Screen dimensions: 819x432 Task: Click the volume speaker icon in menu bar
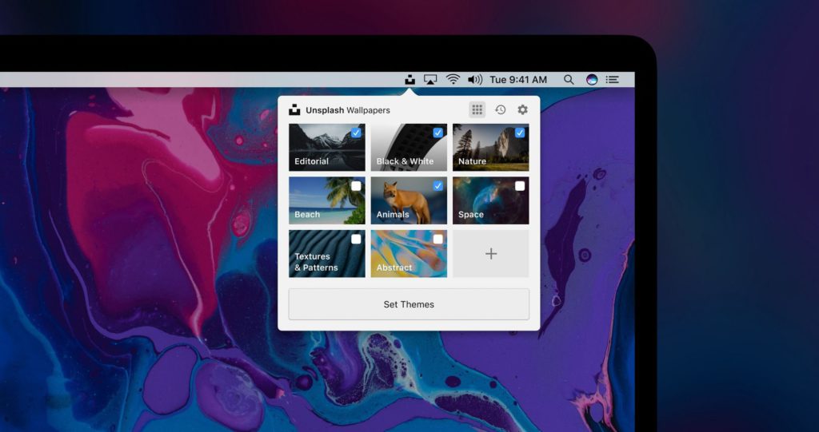(x=475, y=80)
